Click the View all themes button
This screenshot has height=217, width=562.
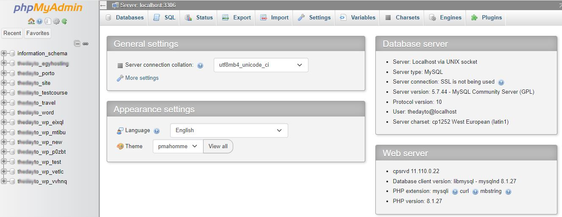point(218,146)
